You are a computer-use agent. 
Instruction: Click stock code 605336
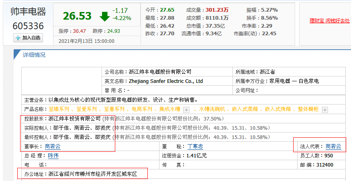tap(28, 26)
